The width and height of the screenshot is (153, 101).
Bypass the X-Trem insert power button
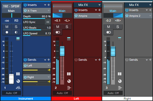25,11
